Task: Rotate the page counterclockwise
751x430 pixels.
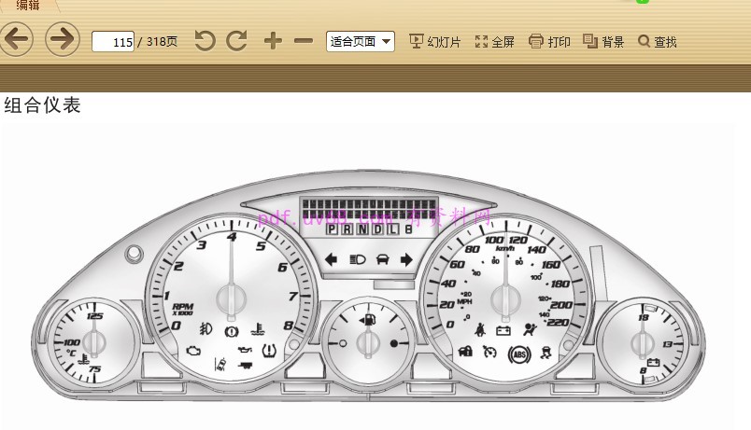Action: pos(205,41)
